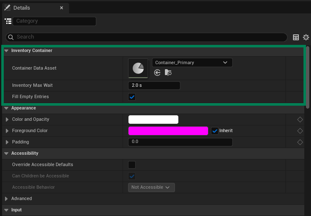Browse to Container_Primary asset in Content Browser
The width and height of the screenshot is (311, 216).
[168, 73]
